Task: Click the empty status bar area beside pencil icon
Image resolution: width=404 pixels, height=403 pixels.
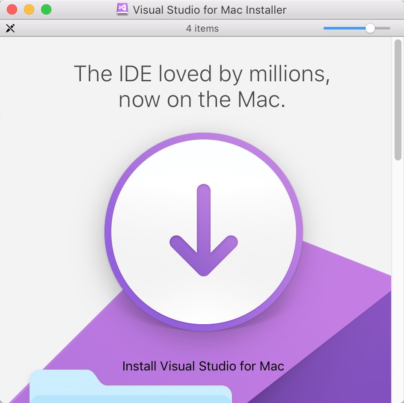Action: tap(86, 29)
